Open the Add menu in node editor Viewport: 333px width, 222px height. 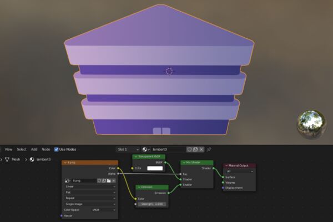coord(34,149)
